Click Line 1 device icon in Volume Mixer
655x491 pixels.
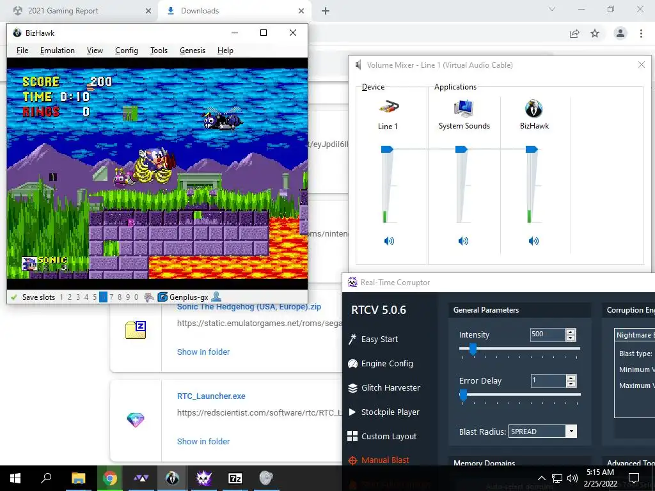click(x=389, y=107)
